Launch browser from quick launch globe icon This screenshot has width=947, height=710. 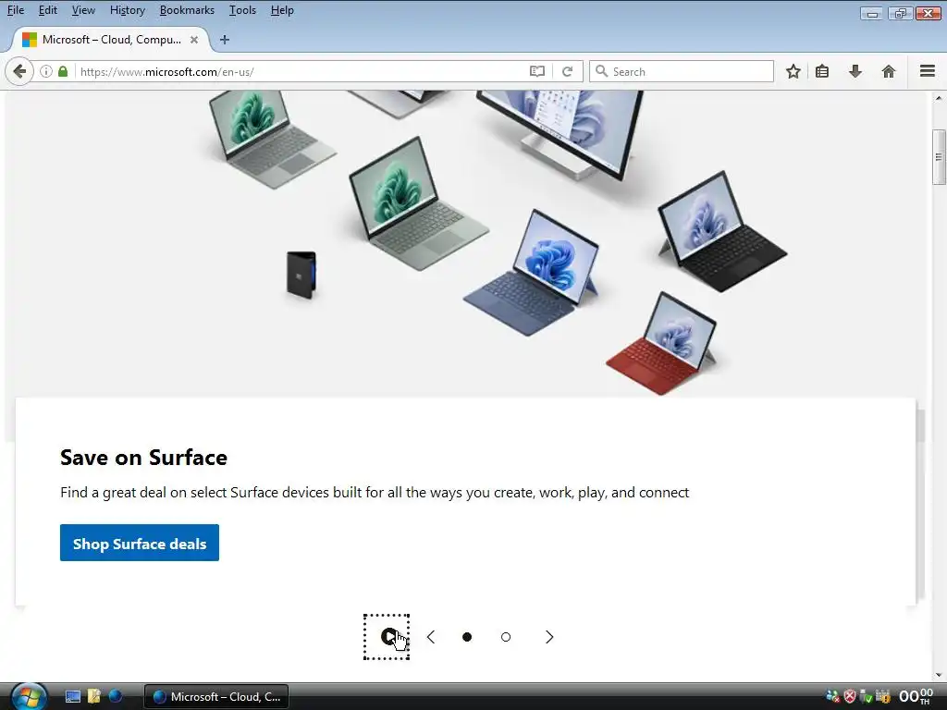(x=116, y=697)
